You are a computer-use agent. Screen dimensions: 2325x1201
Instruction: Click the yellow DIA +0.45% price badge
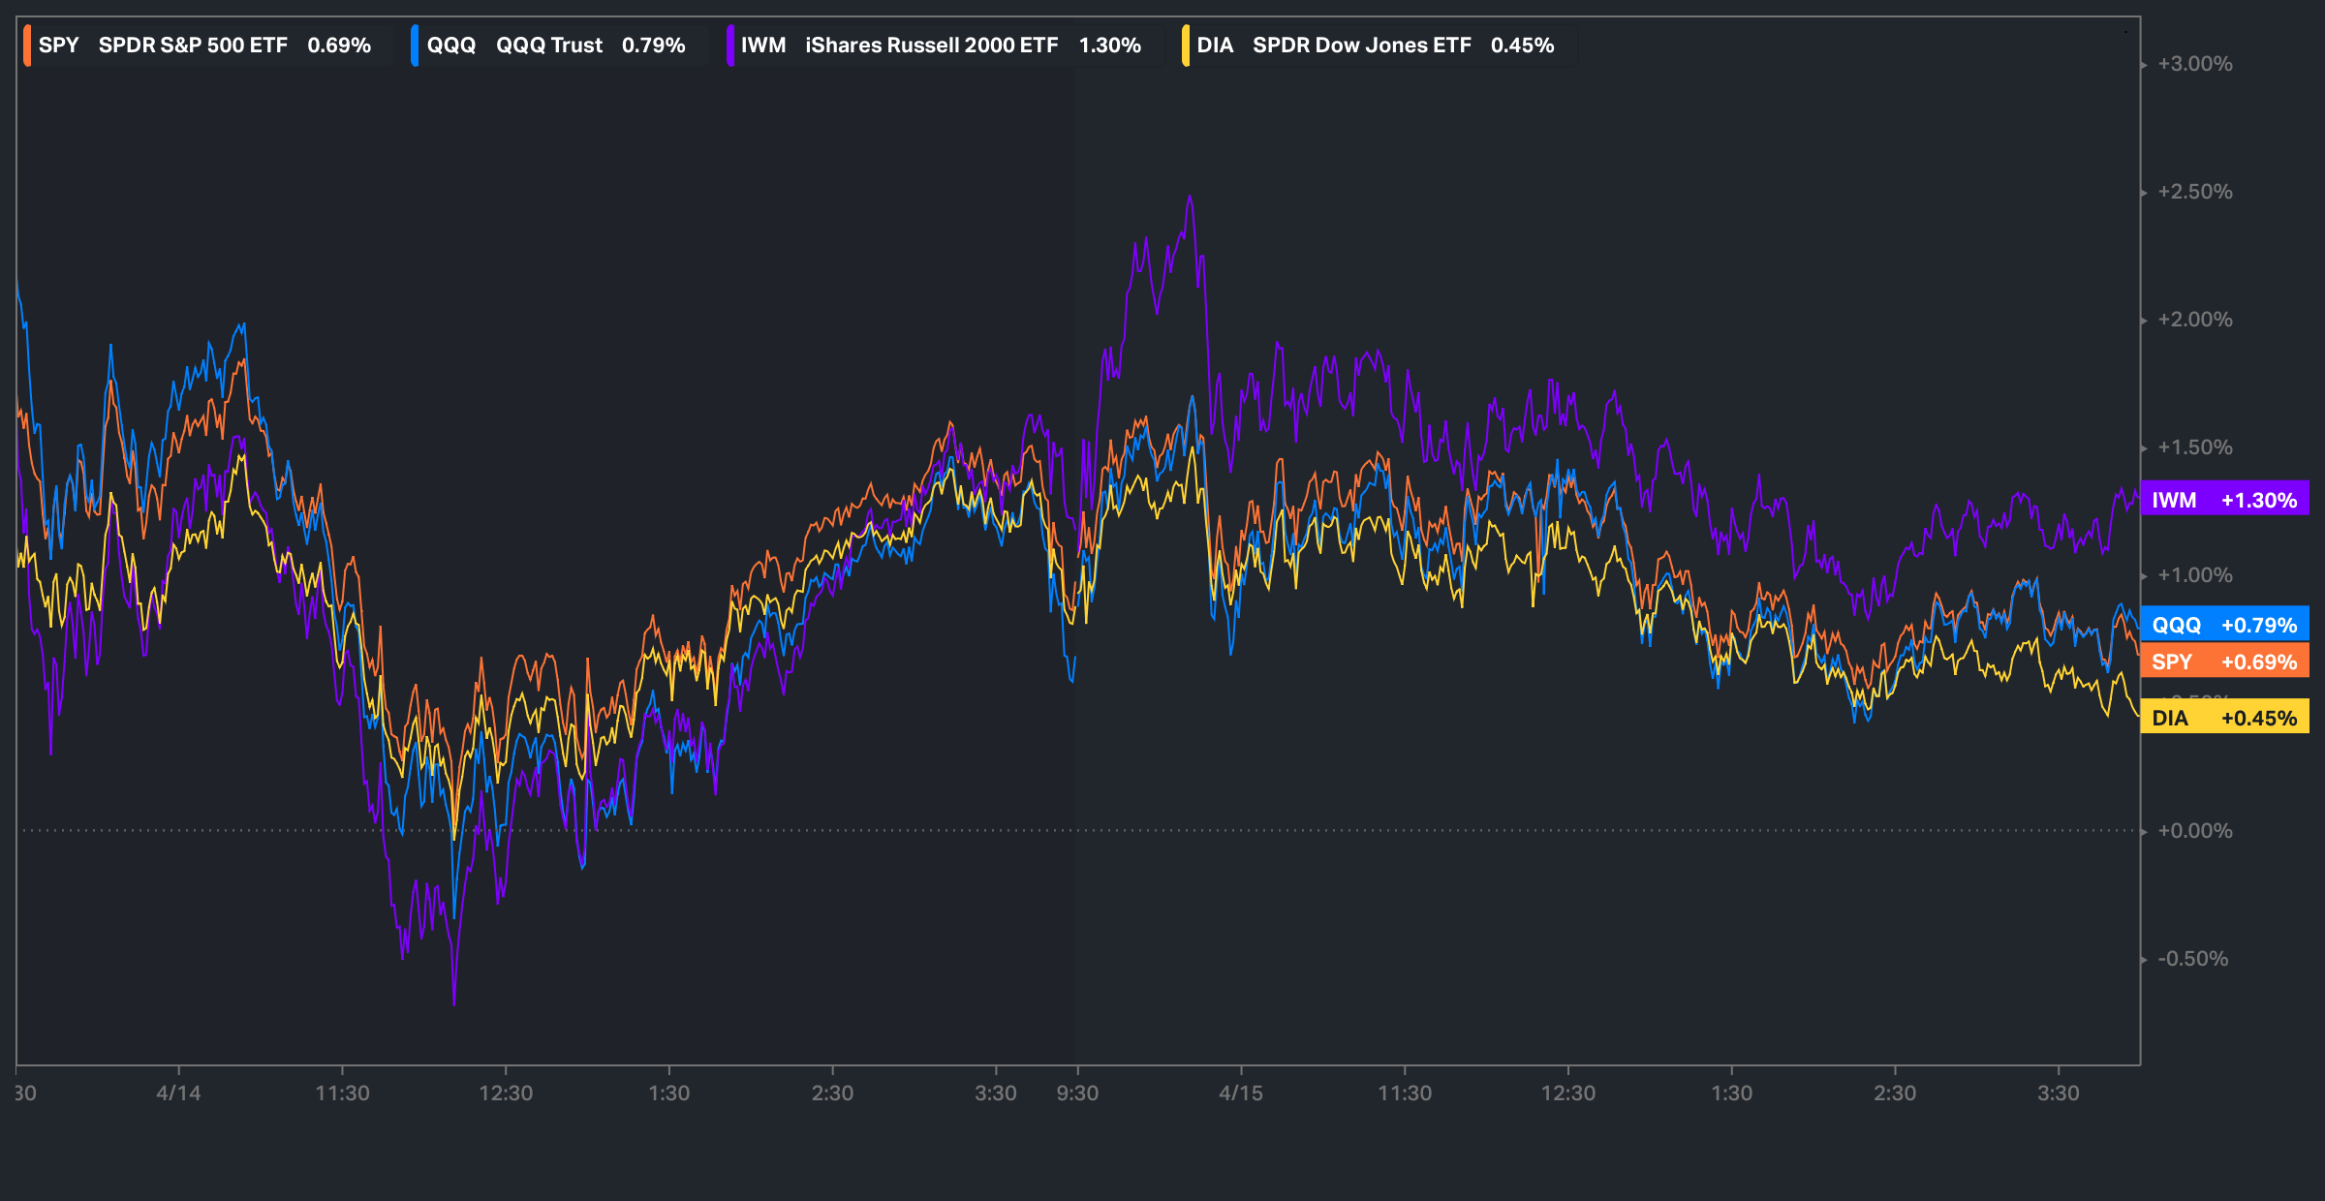2224,718
